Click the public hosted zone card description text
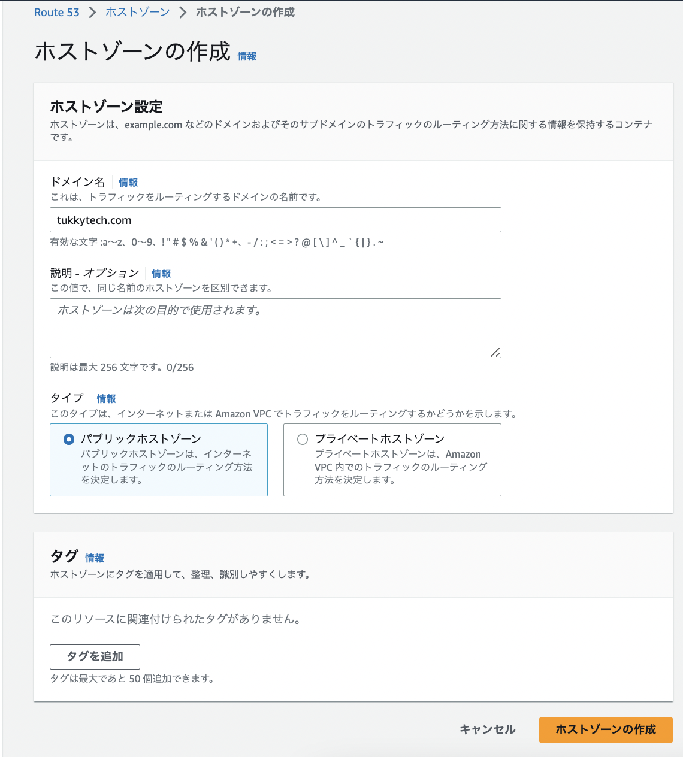683x757 pixels. point(167,467)
